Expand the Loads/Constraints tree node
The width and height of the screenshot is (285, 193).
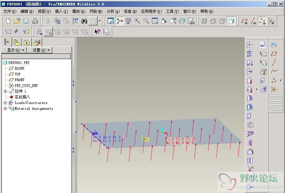(5, 103)
